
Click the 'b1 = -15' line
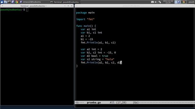(x=87, y=39)
